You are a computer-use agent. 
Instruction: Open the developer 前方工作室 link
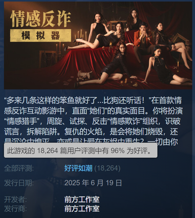tap(82, 200)
